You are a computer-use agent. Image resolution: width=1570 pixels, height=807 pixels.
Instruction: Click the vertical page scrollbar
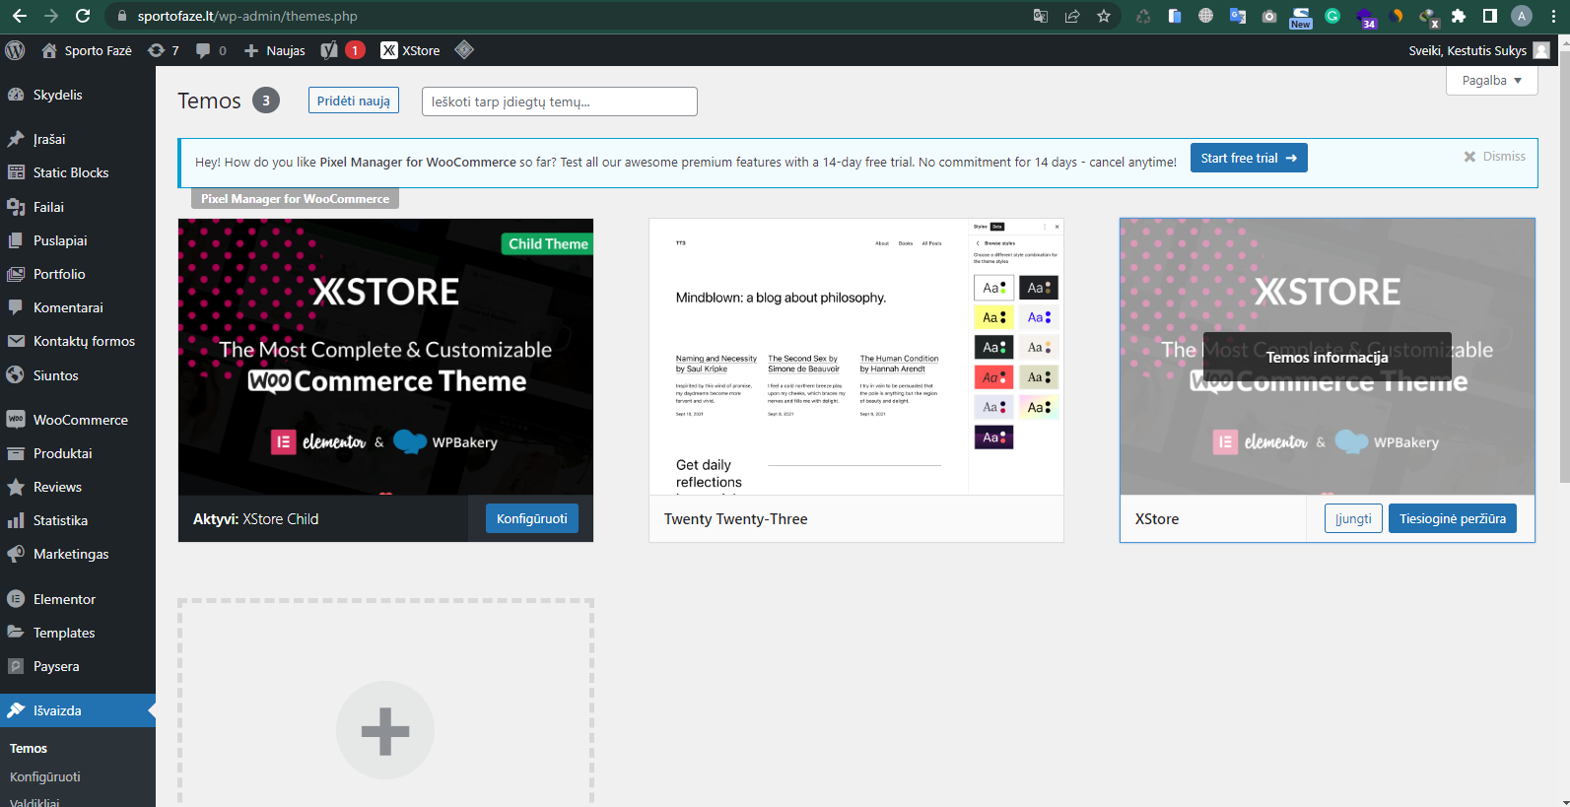pyautogui.click(x=1563, y=266)
